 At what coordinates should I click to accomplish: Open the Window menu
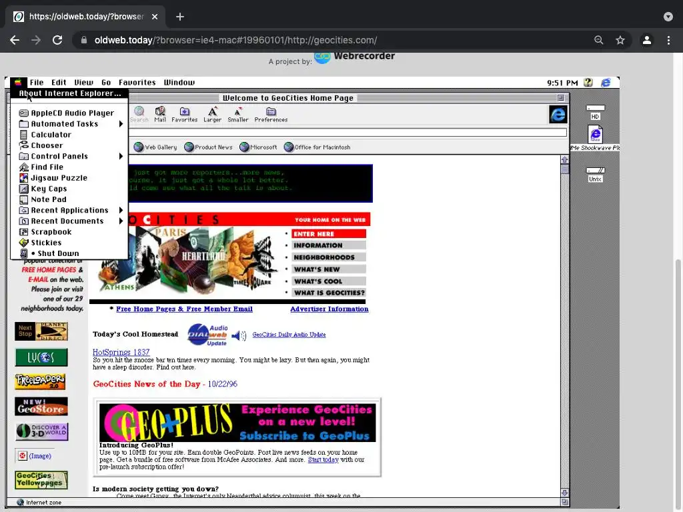[179, 82]
